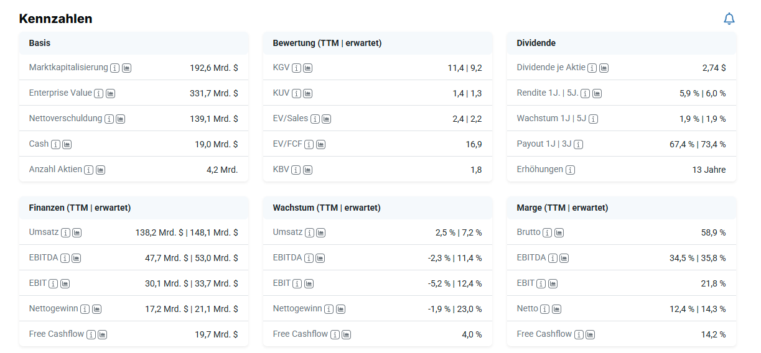This screenshot has height=353, width=761.
Task: Open info icon for EV/FCF
Action: coord(309,144)
